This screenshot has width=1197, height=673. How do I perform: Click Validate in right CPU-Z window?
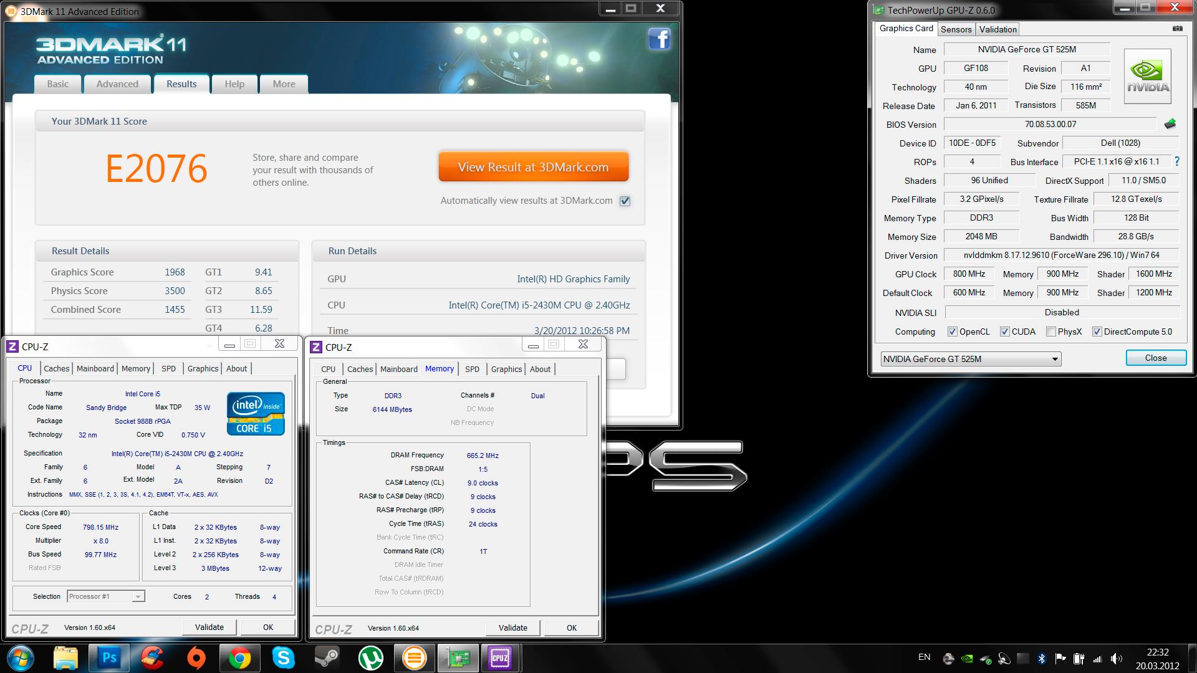513,628
